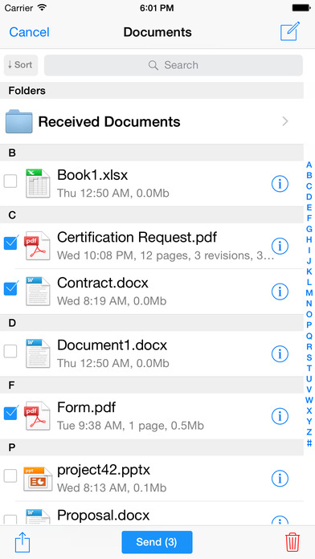Open the share/export icon in bottom bar
Viewport: 315px width, 559px height.
(22, 542)
